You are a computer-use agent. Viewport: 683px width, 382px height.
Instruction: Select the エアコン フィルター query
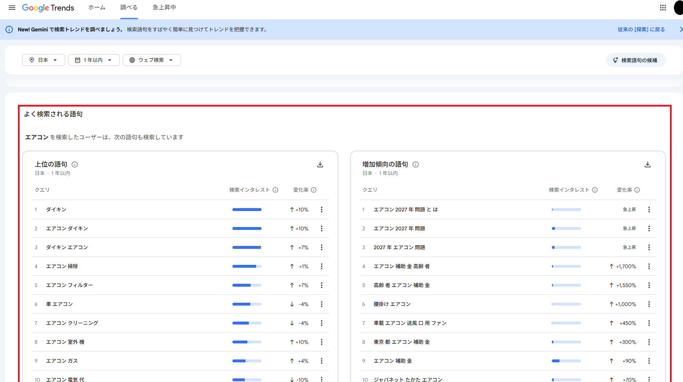click(70, 285)
